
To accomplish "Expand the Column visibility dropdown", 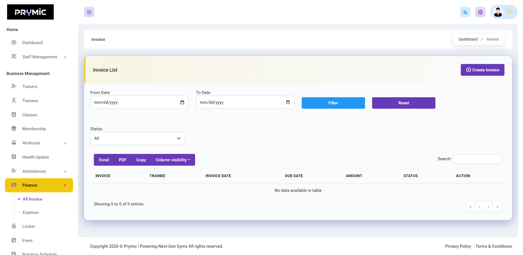I will click(x=173, y=160).
